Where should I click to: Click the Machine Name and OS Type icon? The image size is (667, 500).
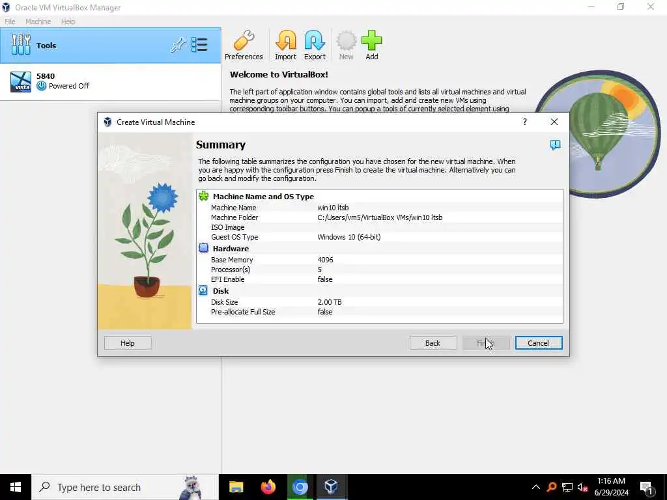204,196
